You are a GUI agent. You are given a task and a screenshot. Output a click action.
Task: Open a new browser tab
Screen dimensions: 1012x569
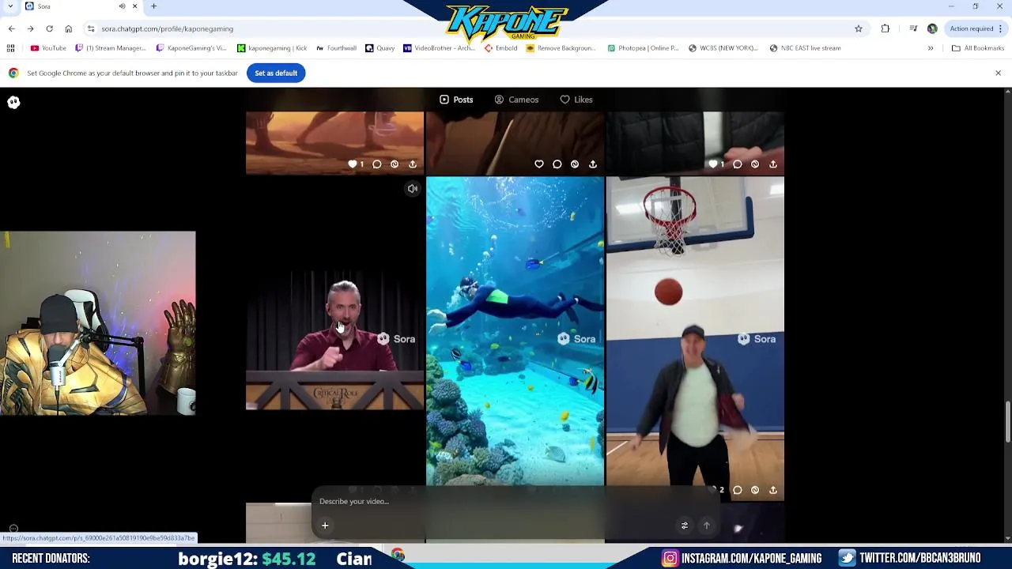pyautogui.click(x=153, y=6)
